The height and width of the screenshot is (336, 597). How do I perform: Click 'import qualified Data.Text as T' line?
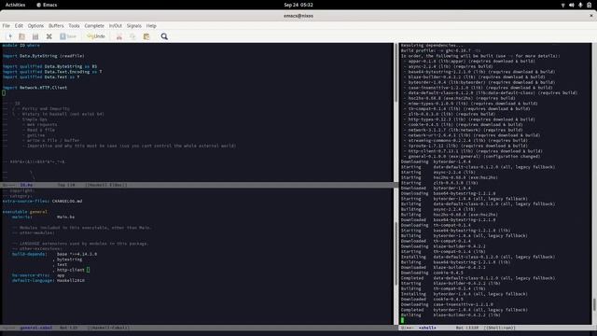(41, 77)
